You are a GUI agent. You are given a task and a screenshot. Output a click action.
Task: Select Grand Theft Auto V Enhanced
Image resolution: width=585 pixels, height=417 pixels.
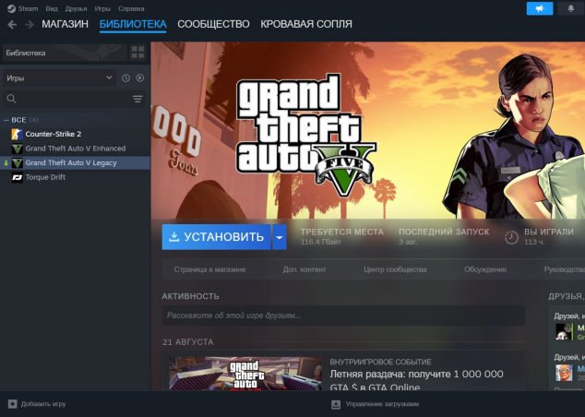75,149
